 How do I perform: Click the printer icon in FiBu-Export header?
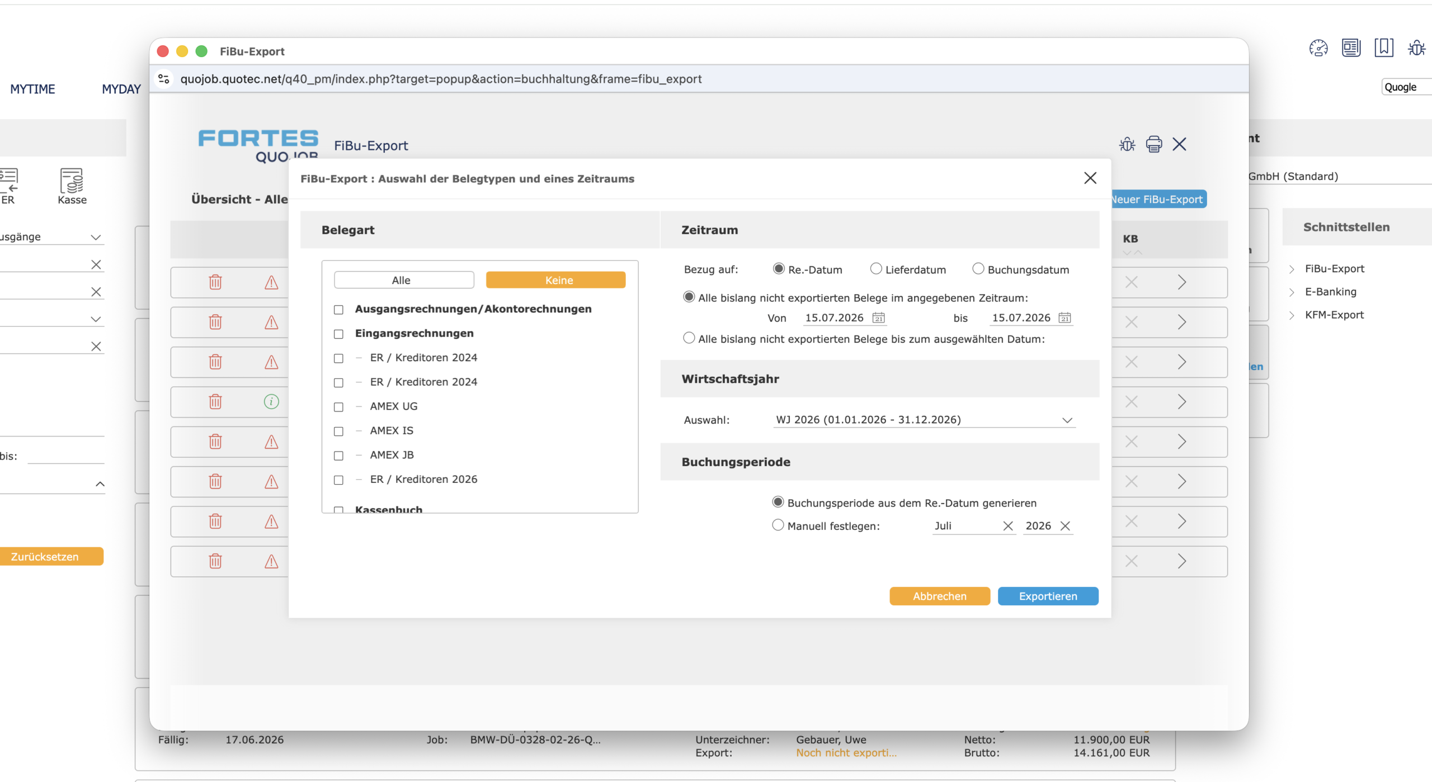(1153, 144)
